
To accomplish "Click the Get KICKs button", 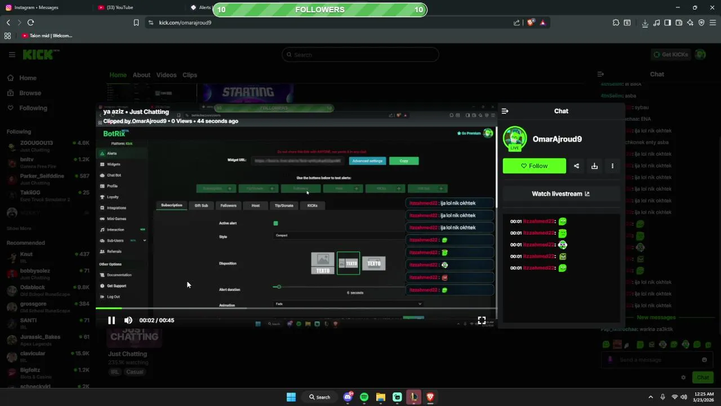I will click(x=670, y=55).
